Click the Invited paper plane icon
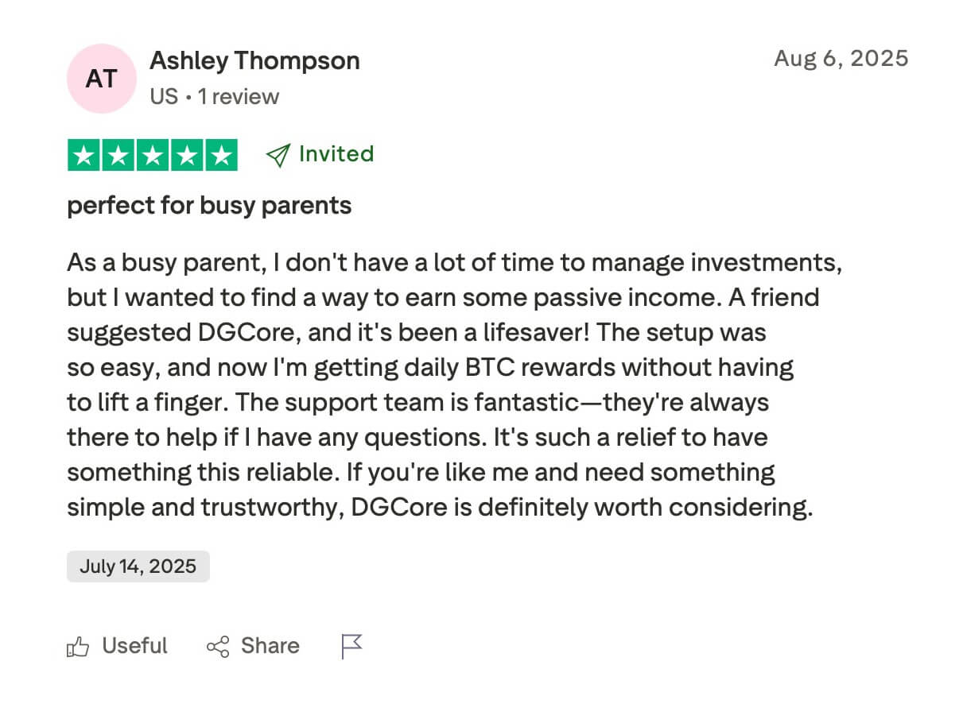The width and height of the screenshot is (967, 727). (278, 155)
